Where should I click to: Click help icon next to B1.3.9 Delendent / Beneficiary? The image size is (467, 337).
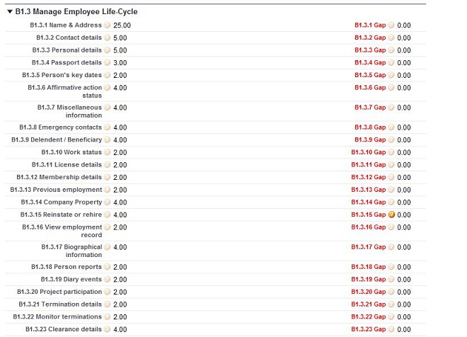pyautogui.click(x=108, y=139)
